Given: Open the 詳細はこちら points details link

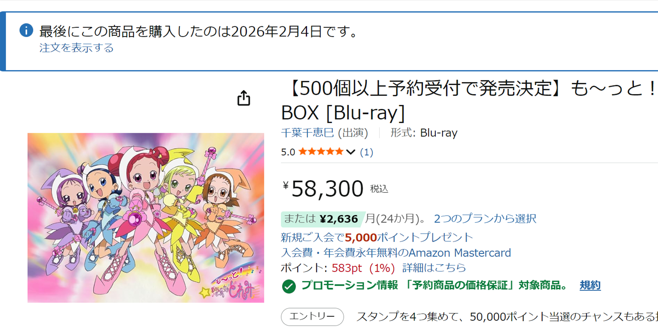Looking at the screenshot, I should [434, 268].
